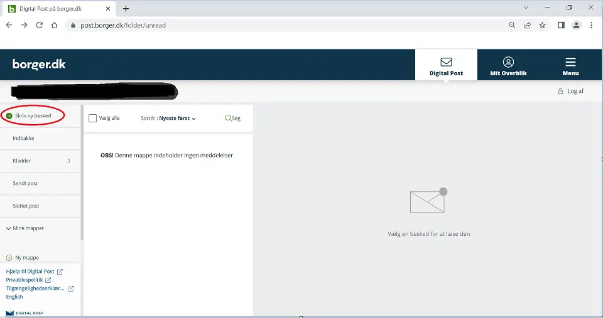
Task: Open the browser zoom magnifier icon
Action: [512, 25]
